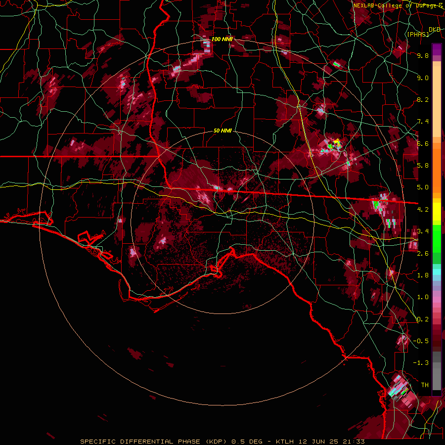445x445 pixels.
Task: Click "SPECIFIC DIFFERENTIAL PHASE (KDP)" caption text
Action: (x=153, y=442)
